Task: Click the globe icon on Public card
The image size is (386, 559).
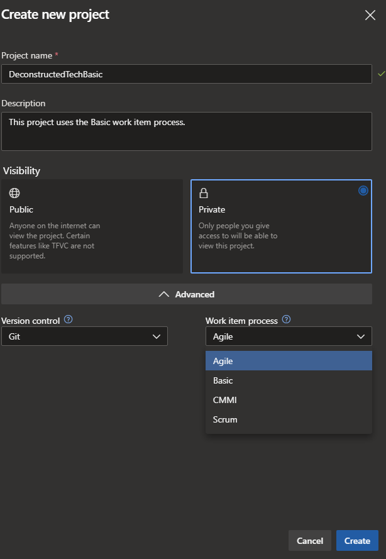Action: point(14,193)
